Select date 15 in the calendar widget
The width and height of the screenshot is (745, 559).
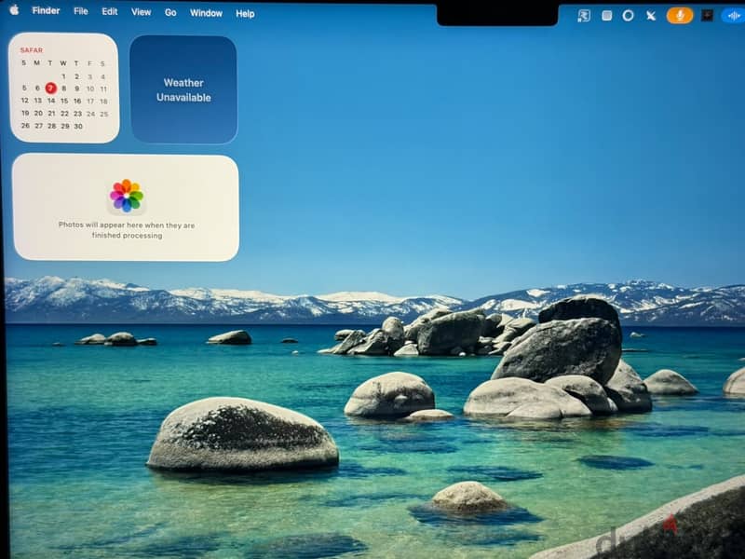pyautogui.click(x=64, y=101)
